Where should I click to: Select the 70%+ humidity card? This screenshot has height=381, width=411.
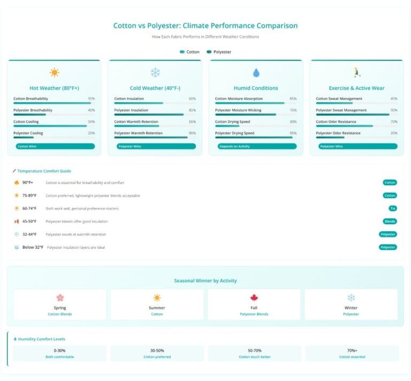point(351,353)
